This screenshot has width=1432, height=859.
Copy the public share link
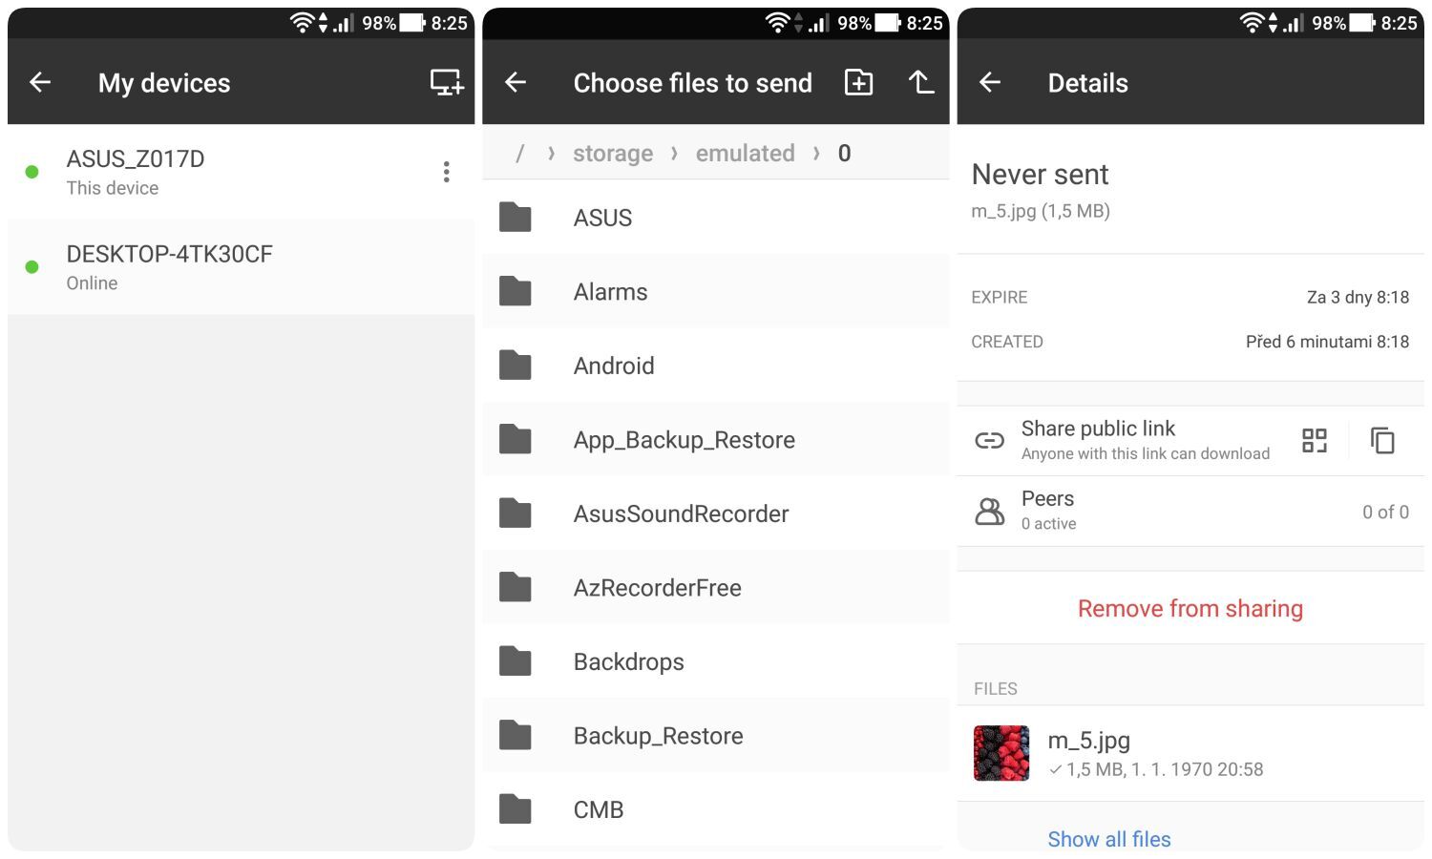pos(1382,440)
